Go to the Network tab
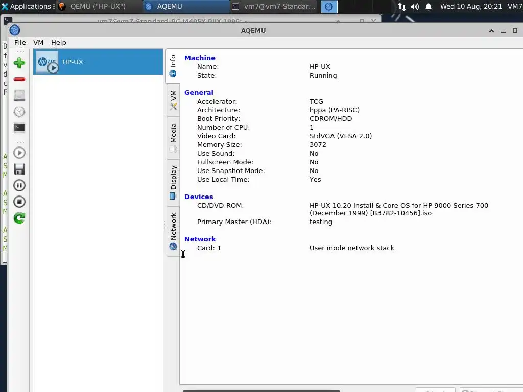The width and height of the screenshot is (523, 392). click(x=173, y=231)
